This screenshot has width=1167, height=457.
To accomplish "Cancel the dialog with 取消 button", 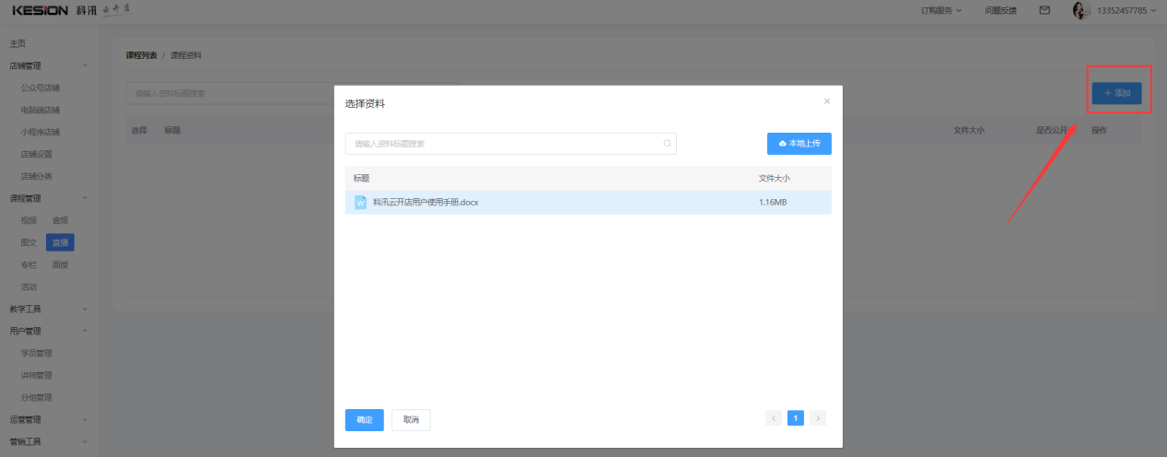I will point(411,420).
